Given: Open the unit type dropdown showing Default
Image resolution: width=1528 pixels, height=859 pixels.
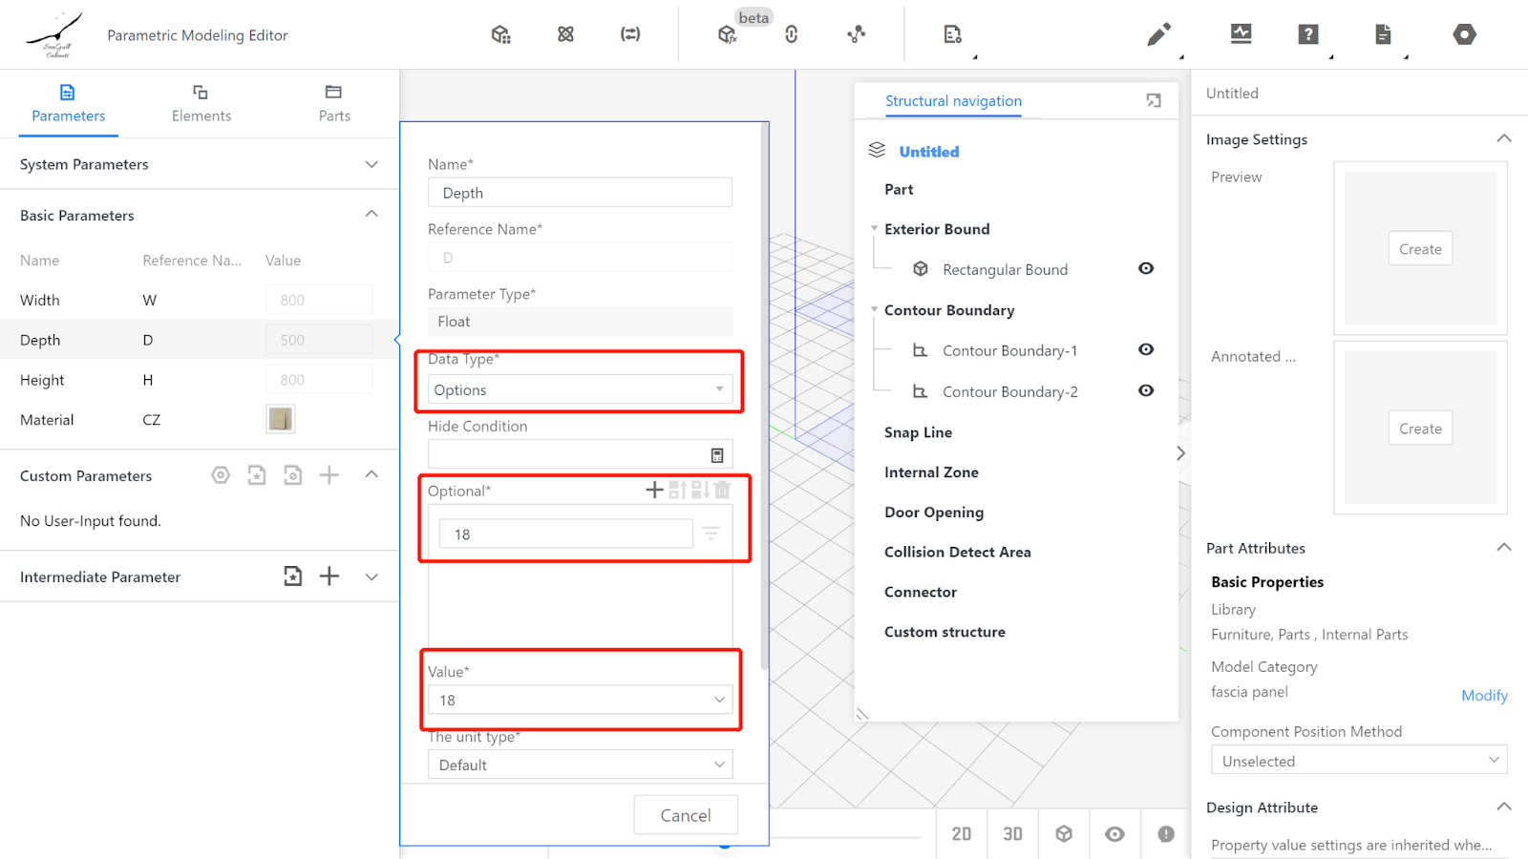Looking at the screenshot, I should (x=581, y=765).
